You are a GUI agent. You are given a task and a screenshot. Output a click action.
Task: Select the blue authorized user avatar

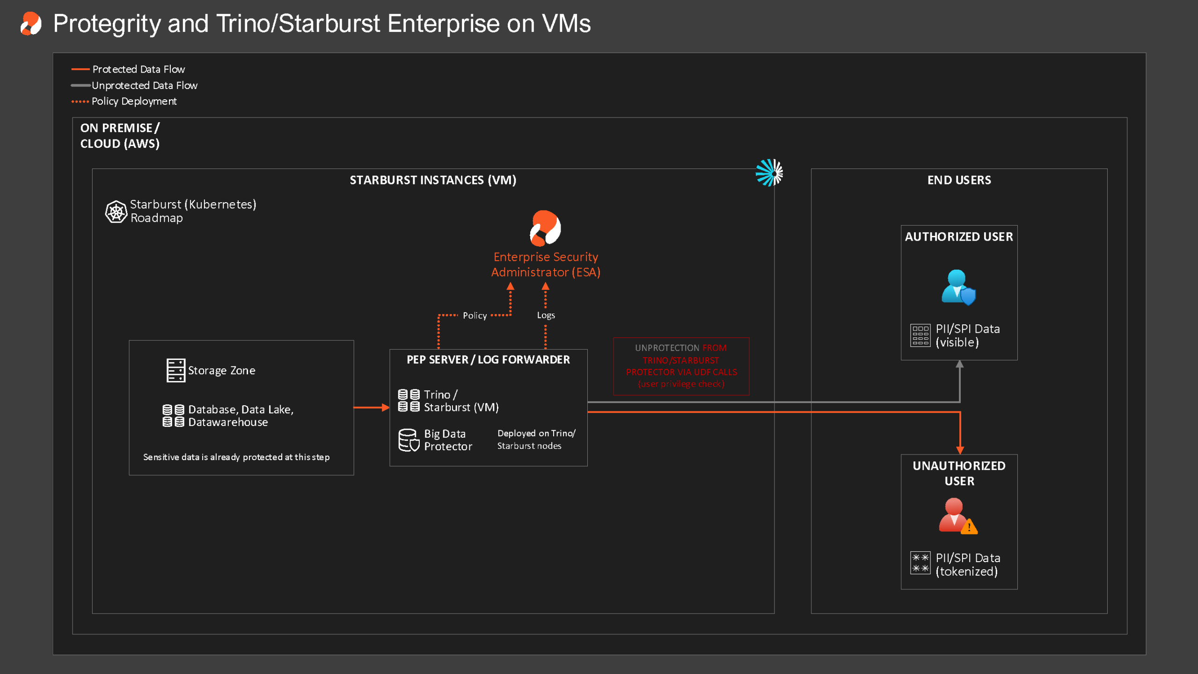click(x=958, y=287)
